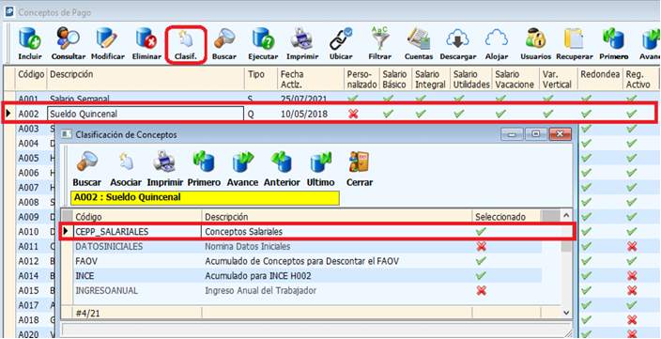
Task: Click scroll down arrow in classification list
Action: tap(567, 313)
